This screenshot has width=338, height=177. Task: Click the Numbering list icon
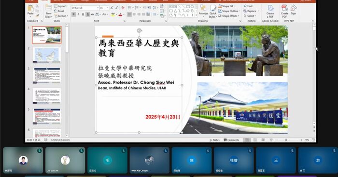tap(137, 8)
